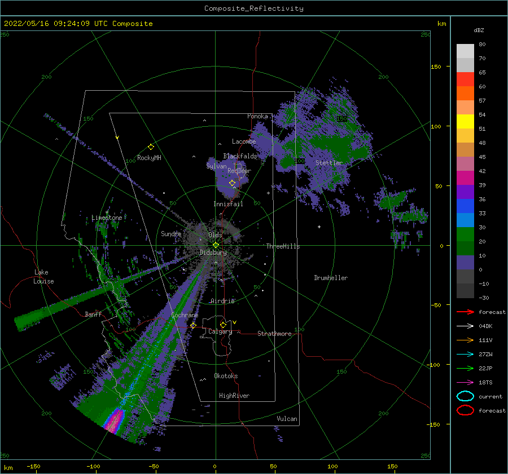Pick the royal blue 36 dBZ swatch

(x=465, y=206)
